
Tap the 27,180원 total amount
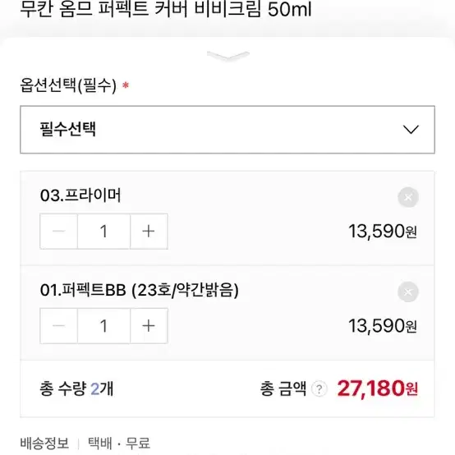coord(377,388)
